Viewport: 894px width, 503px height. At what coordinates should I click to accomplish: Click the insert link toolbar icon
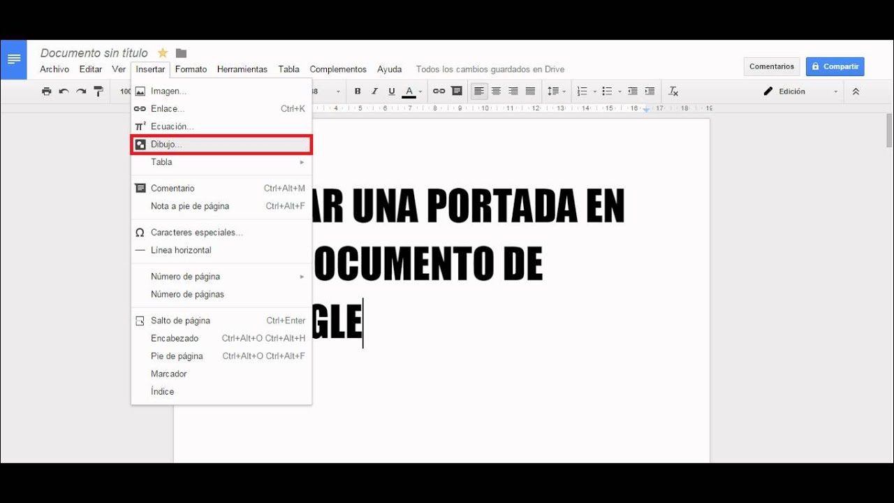[x=439, y=92]
